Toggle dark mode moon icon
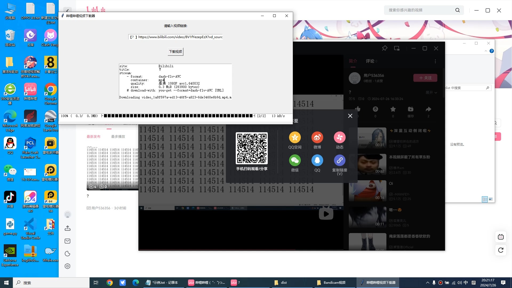Viewport: 512px width, 288px height. (67, 254)
